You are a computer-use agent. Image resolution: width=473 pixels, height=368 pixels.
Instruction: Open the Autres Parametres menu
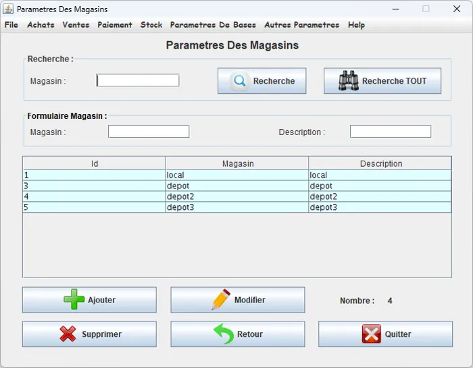(x=301, y=25)
